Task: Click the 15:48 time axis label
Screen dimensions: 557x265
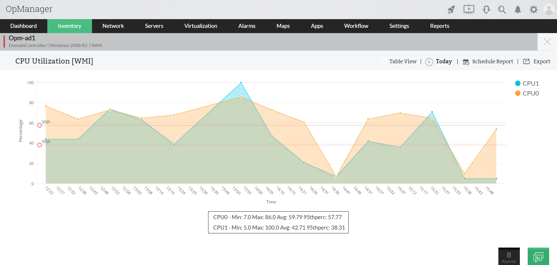Action: pyautogui.click(x=490, y=190)
